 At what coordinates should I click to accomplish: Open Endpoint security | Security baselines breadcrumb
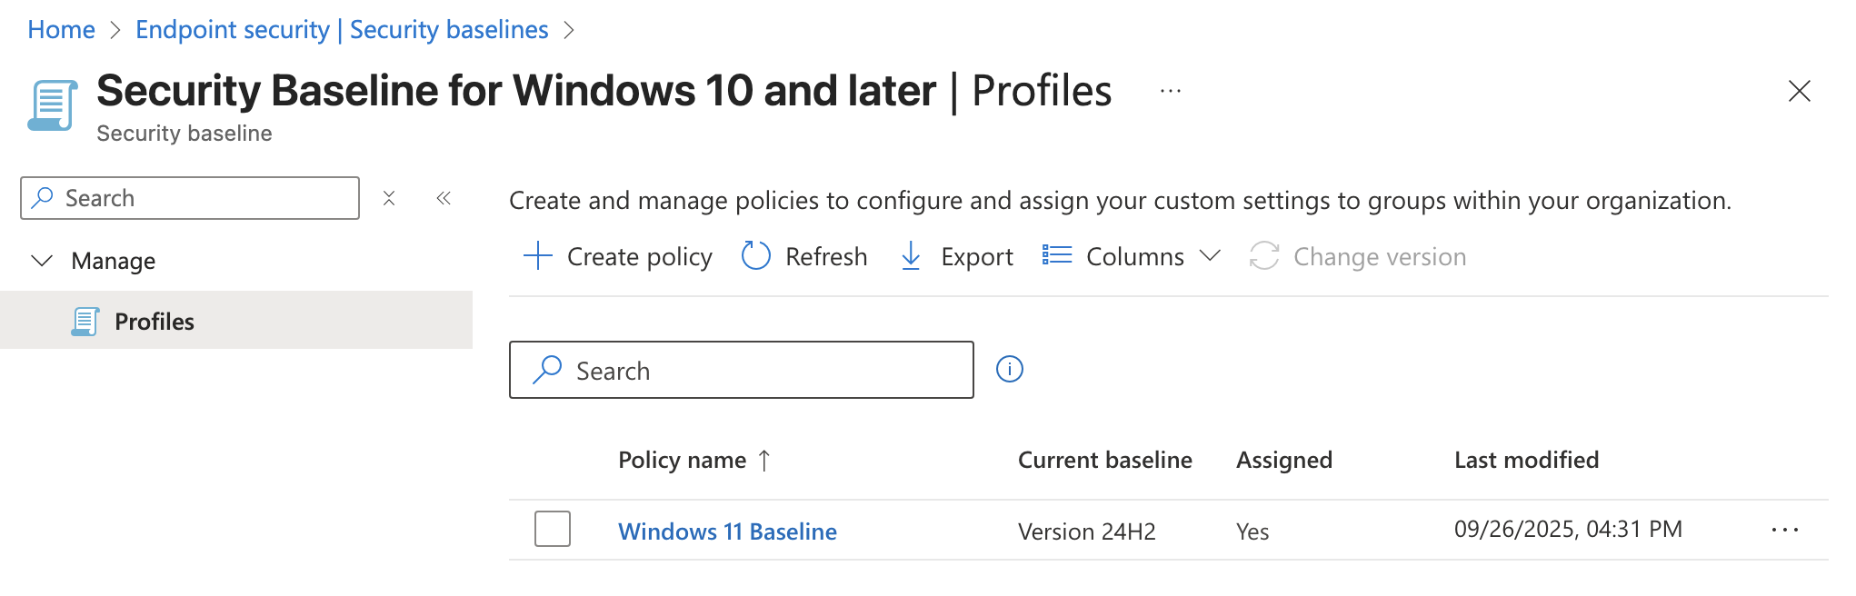342,30
